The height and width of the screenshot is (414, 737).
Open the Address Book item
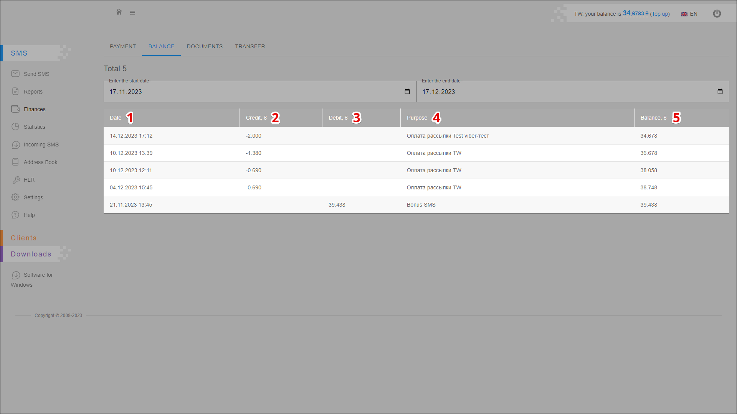[x=40, y=162]
